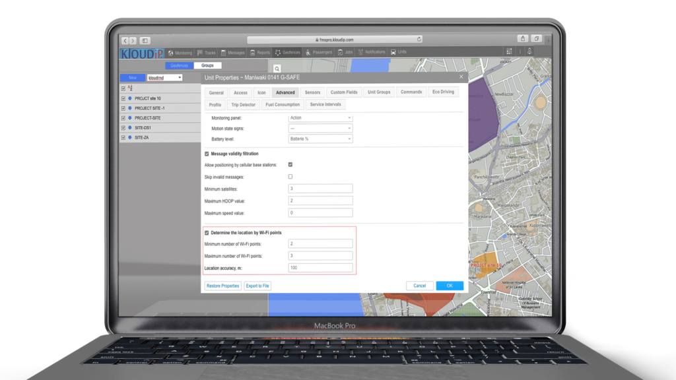Open the kloudrnd account dropdown

click(x=164, y=78)
